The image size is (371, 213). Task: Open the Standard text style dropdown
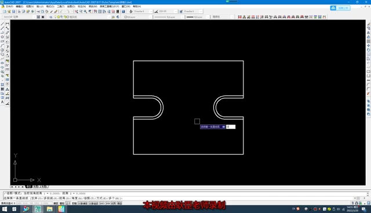(141, 12)
